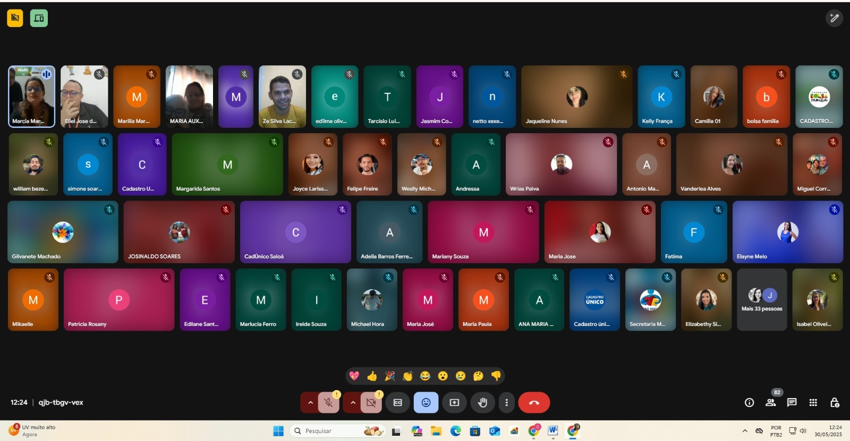
Task: Send the thumbs up emoji reaction
Action: 372,376
